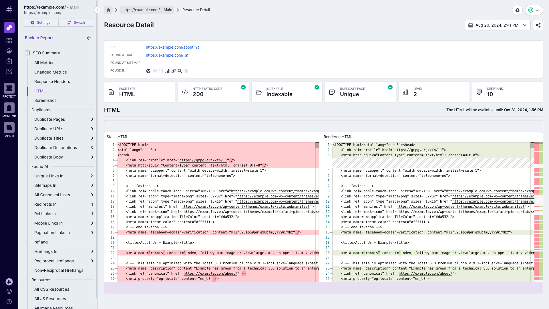The width and height of the screenshot is (549, 309).
Task: Switch to the Screenshot section
Action: 45,100
